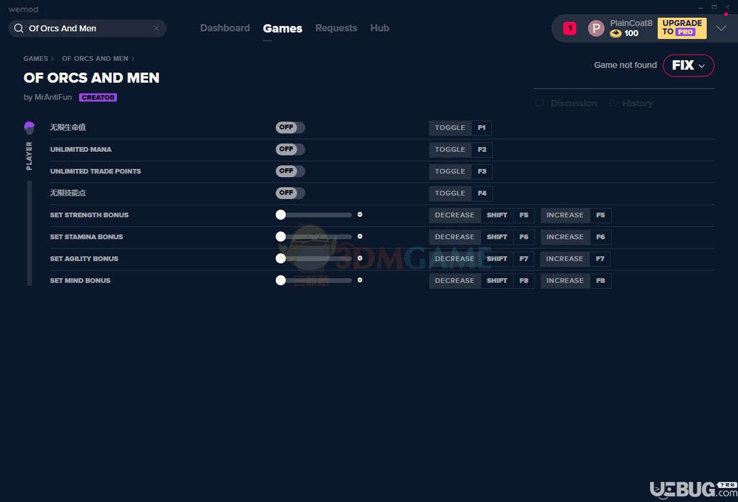Click the Game not found status text
The width and height of the screenshot is (738, 502).
pos(625,65)
